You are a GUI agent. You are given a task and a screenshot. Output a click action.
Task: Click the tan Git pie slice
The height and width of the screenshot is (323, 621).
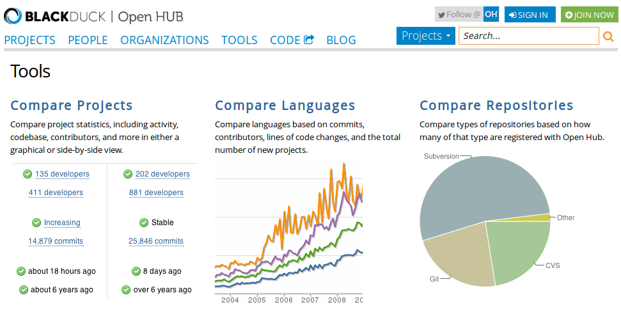pyautogui.click(x=459, y=254)
